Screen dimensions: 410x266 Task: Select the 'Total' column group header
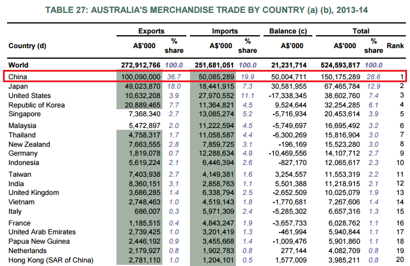[361, 31]
